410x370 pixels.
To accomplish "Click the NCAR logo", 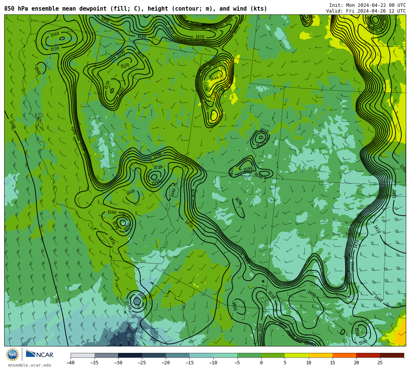I will point(39,354).
